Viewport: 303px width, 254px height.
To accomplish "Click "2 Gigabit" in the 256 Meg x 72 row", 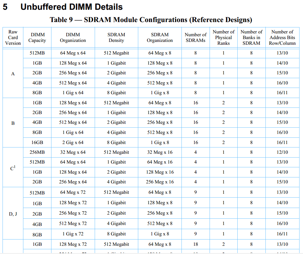I will pyautogui.click(x=116, y=213).
